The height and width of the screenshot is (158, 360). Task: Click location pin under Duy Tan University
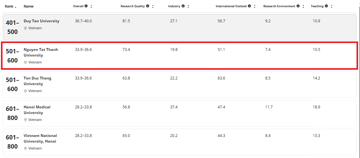[x=25, y=28]
